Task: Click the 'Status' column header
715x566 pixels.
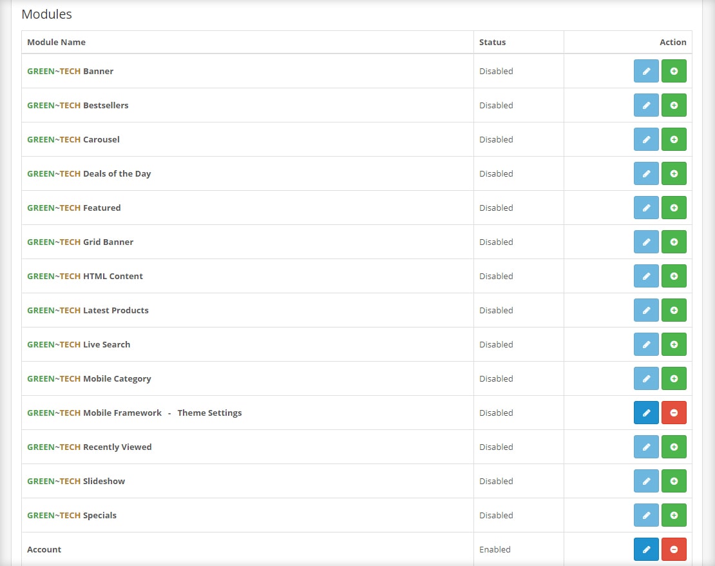Action: coord(493,42)
